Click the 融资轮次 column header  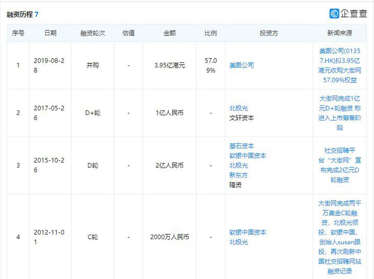[93, 33]
